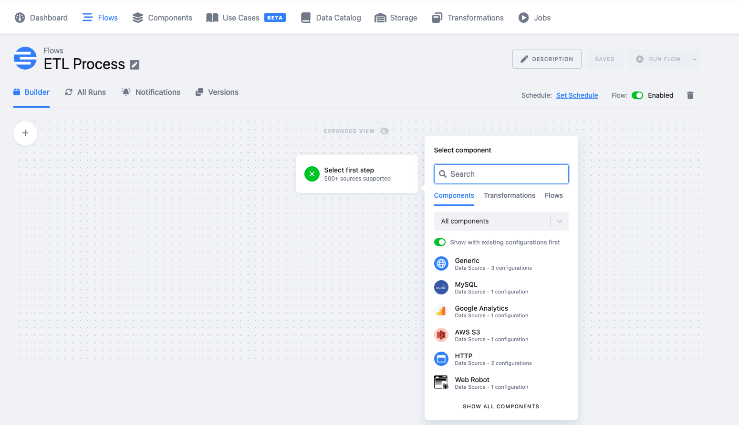The height and width of the screenshot is (425, 739).
Task: Click the Components stacked layers icon
Action: tap(138, 18)
